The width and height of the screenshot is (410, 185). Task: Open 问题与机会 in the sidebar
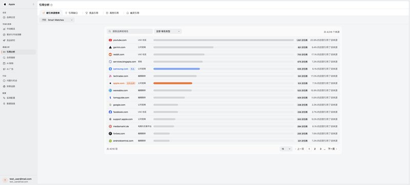pyautogui.click(x=18, y=81)
